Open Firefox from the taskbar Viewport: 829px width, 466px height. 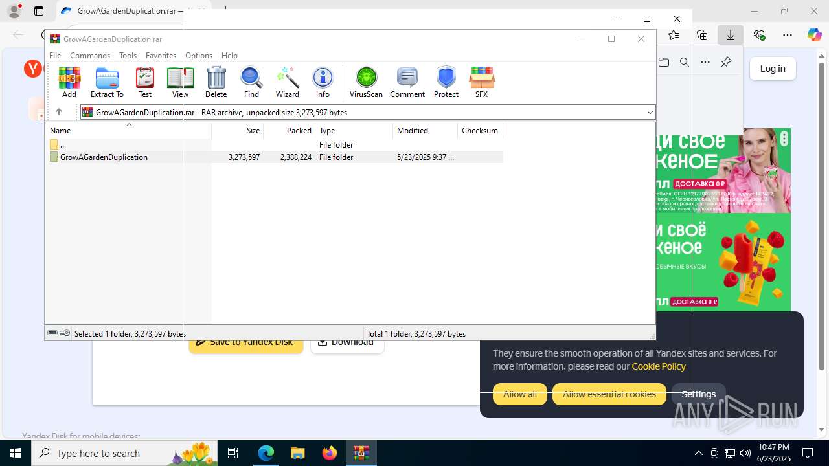330,453
